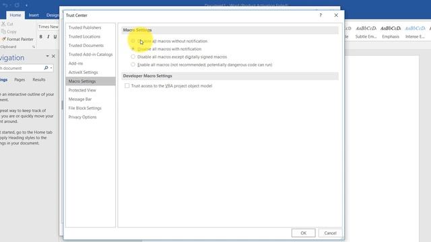Toggle Italic formatting in Word ribbon

click(x=48, y=37)
